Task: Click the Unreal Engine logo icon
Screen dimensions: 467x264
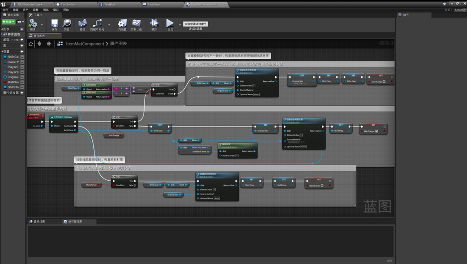Action: coord(3,4)
